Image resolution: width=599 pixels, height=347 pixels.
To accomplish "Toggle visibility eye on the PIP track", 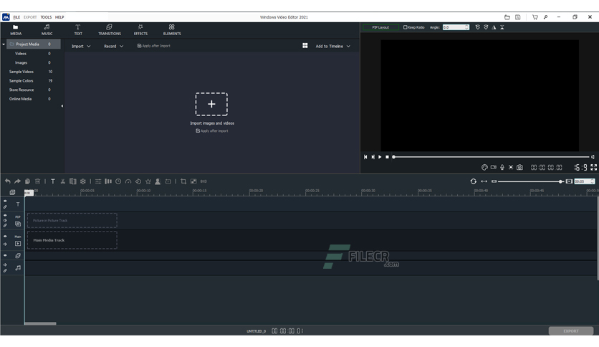I will pos(5,215).
